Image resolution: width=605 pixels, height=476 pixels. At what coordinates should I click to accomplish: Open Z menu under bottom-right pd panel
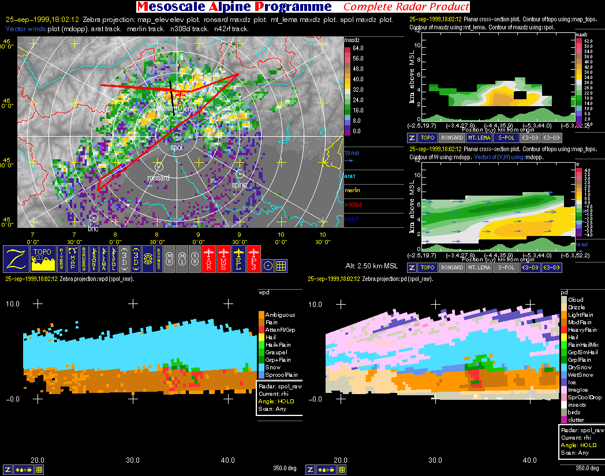coord(311,470)
